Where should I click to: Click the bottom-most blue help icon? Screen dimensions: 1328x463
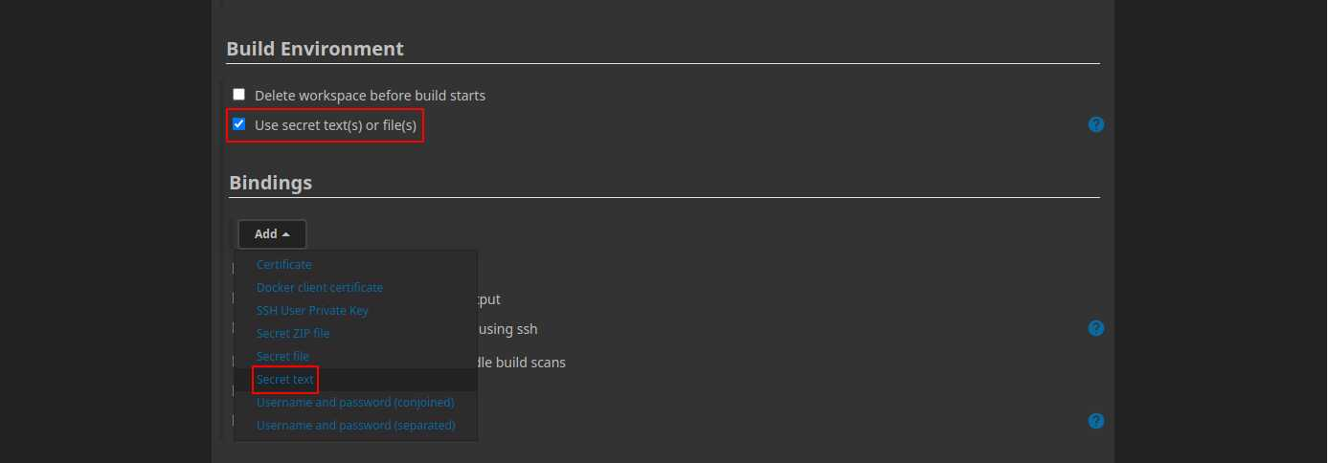point(1096,421)
